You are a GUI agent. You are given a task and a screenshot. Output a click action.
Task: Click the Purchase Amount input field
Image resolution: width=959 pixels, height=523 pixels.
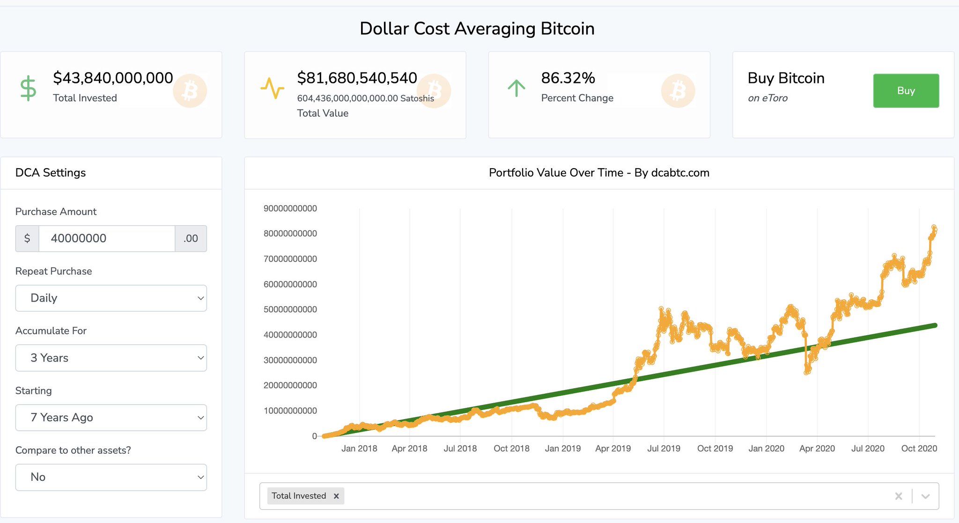tap(107, 239)
